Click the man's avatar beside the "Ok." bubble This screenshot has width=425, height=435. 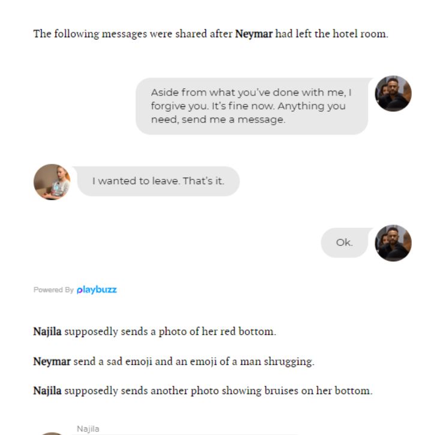click(393, 242)
